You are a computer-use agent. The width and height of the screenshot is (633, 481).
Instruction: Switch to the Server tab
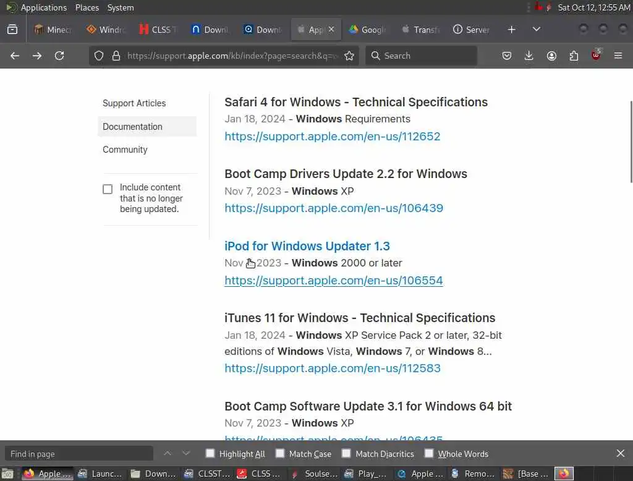tap(472, 30)
